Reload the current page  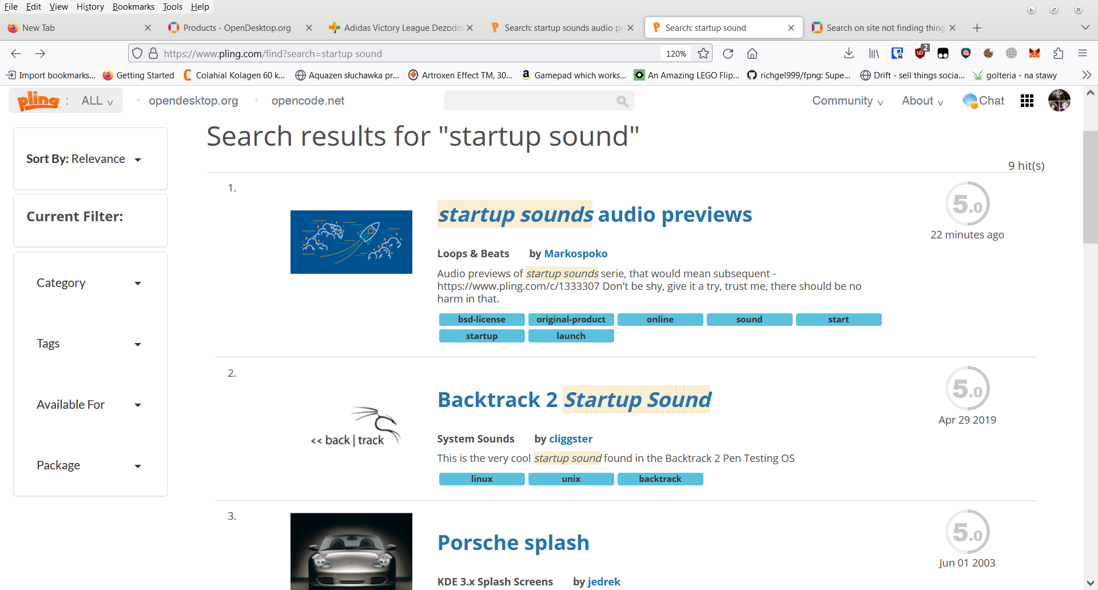[728, 53]
